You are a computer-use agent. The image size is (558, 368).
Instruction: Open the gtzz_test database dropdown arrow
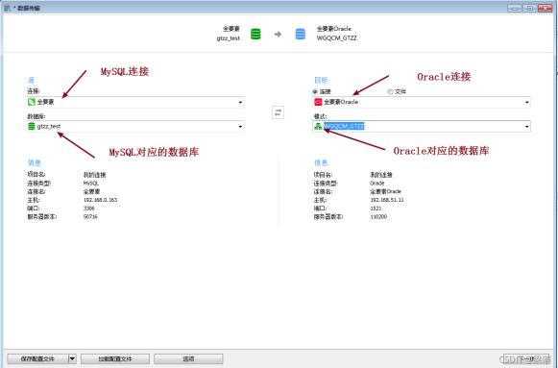[240, 127]
